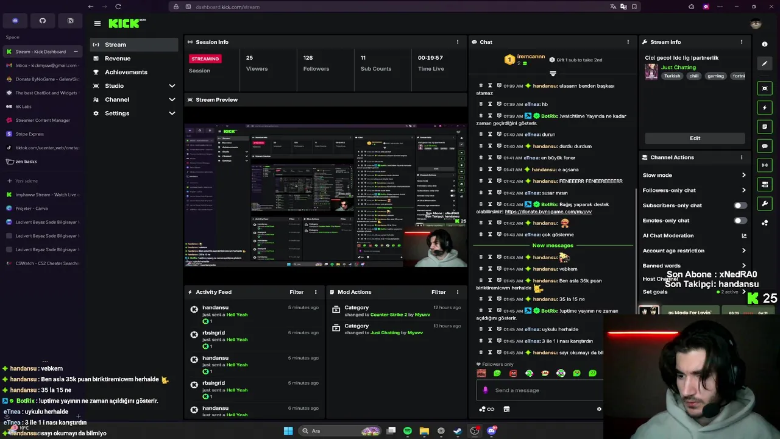The width and height of the screenshot is (780, 439).
Task: Open the chat shop storefront icon
Action: pos(506,409)
